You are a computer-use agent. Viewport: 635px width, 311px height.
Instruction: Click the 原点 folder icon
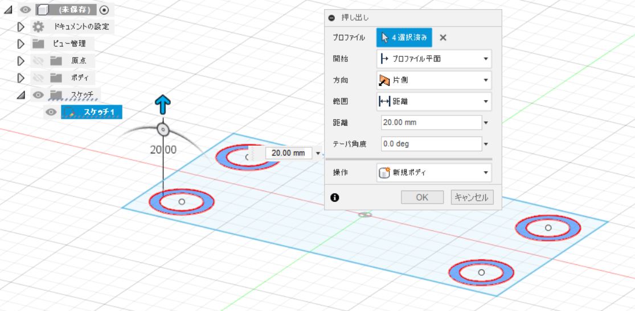[x=55, y=61]
